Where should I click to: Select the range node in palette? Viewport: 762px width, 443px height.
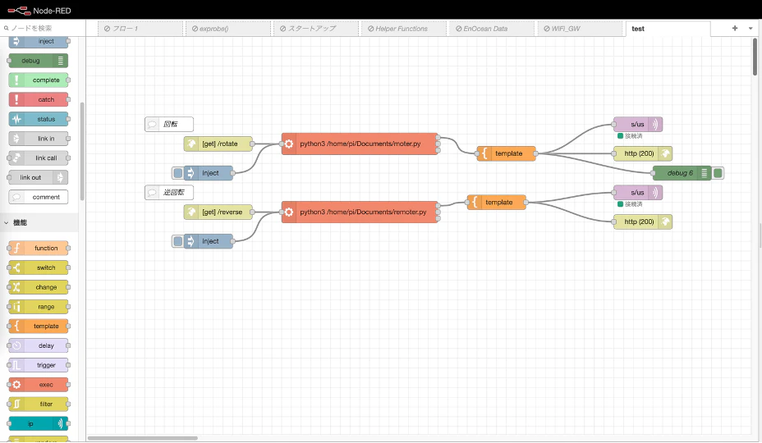(x=39, y=307)
